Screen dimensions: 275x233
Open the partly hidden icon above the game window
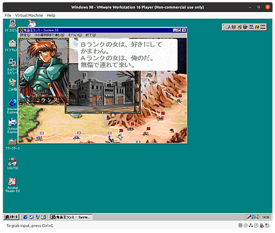[x=32, y=23]
